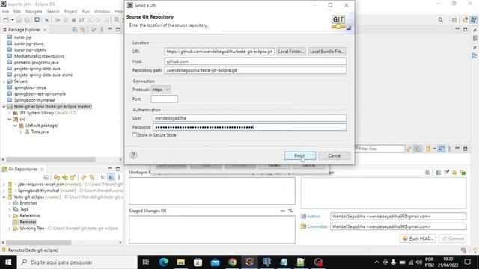Image resolution: width=479 pixels, height=269 pixels.
Task: Expand Working Tree node
Action: point(10,229)
